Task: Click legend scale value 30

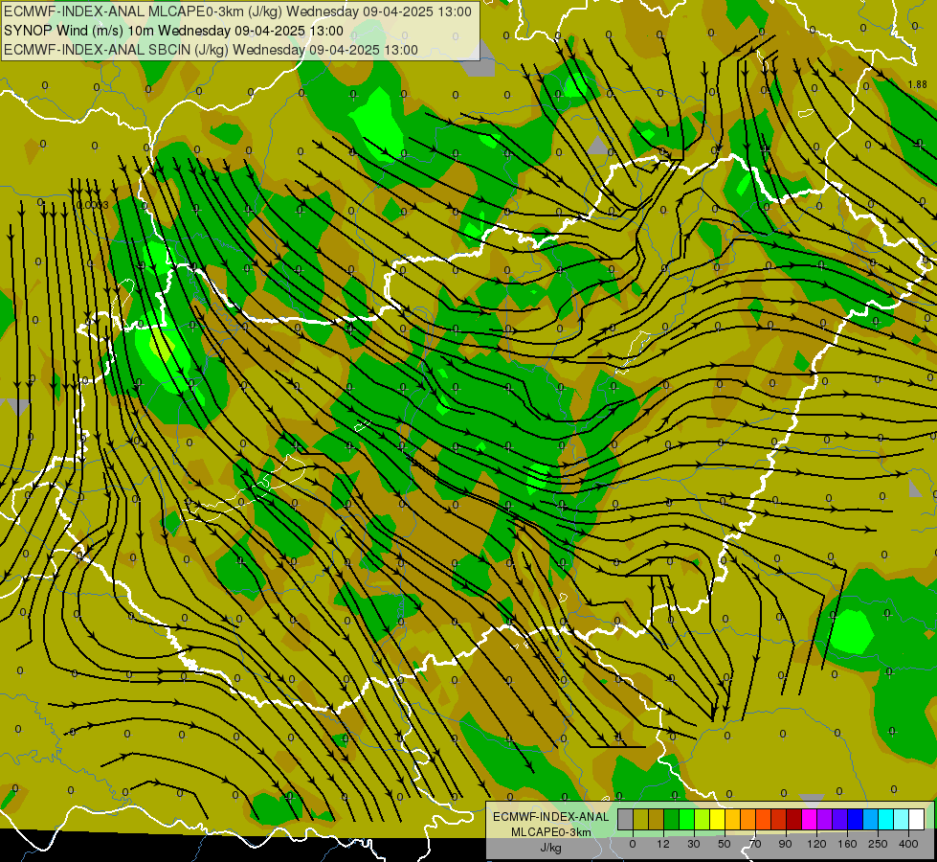Action: 694,844
